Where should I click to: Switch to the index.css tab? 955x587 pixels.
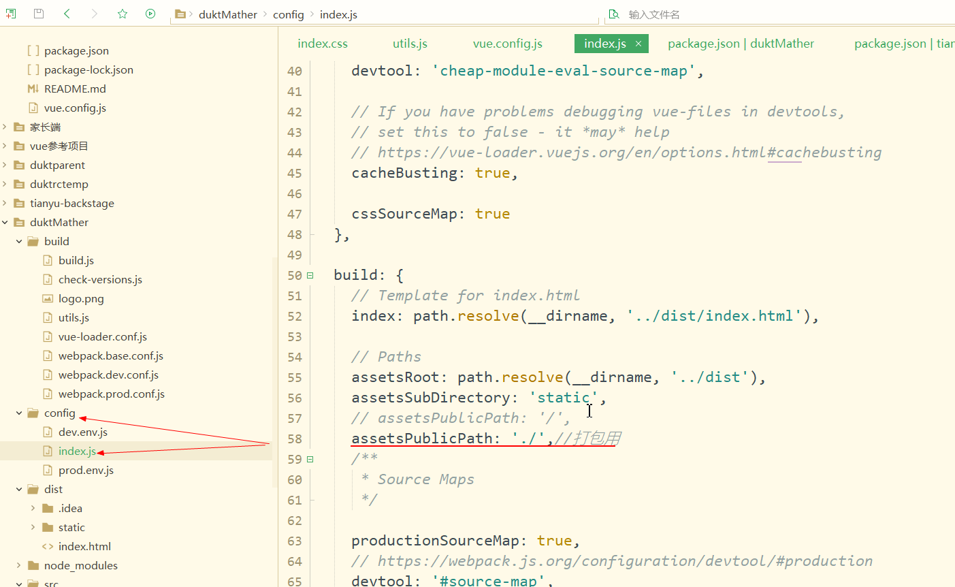(x=322, y=43)
